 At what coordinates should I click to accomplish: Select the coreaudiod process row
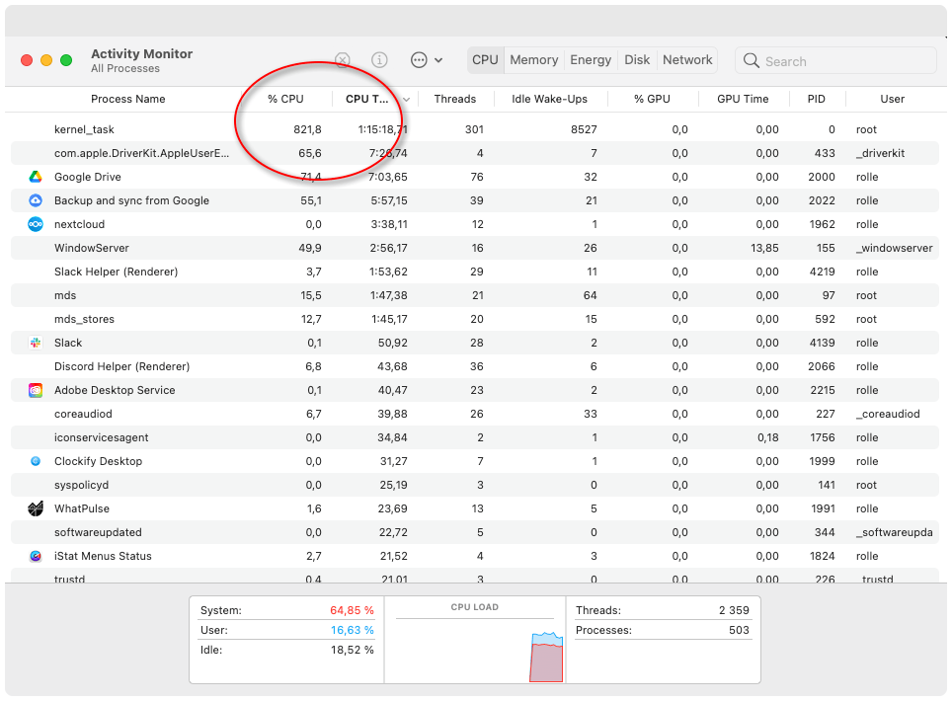(475, 414)
